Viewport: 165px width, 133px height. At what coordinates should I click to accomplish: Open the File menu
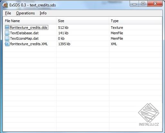point(8,13)
